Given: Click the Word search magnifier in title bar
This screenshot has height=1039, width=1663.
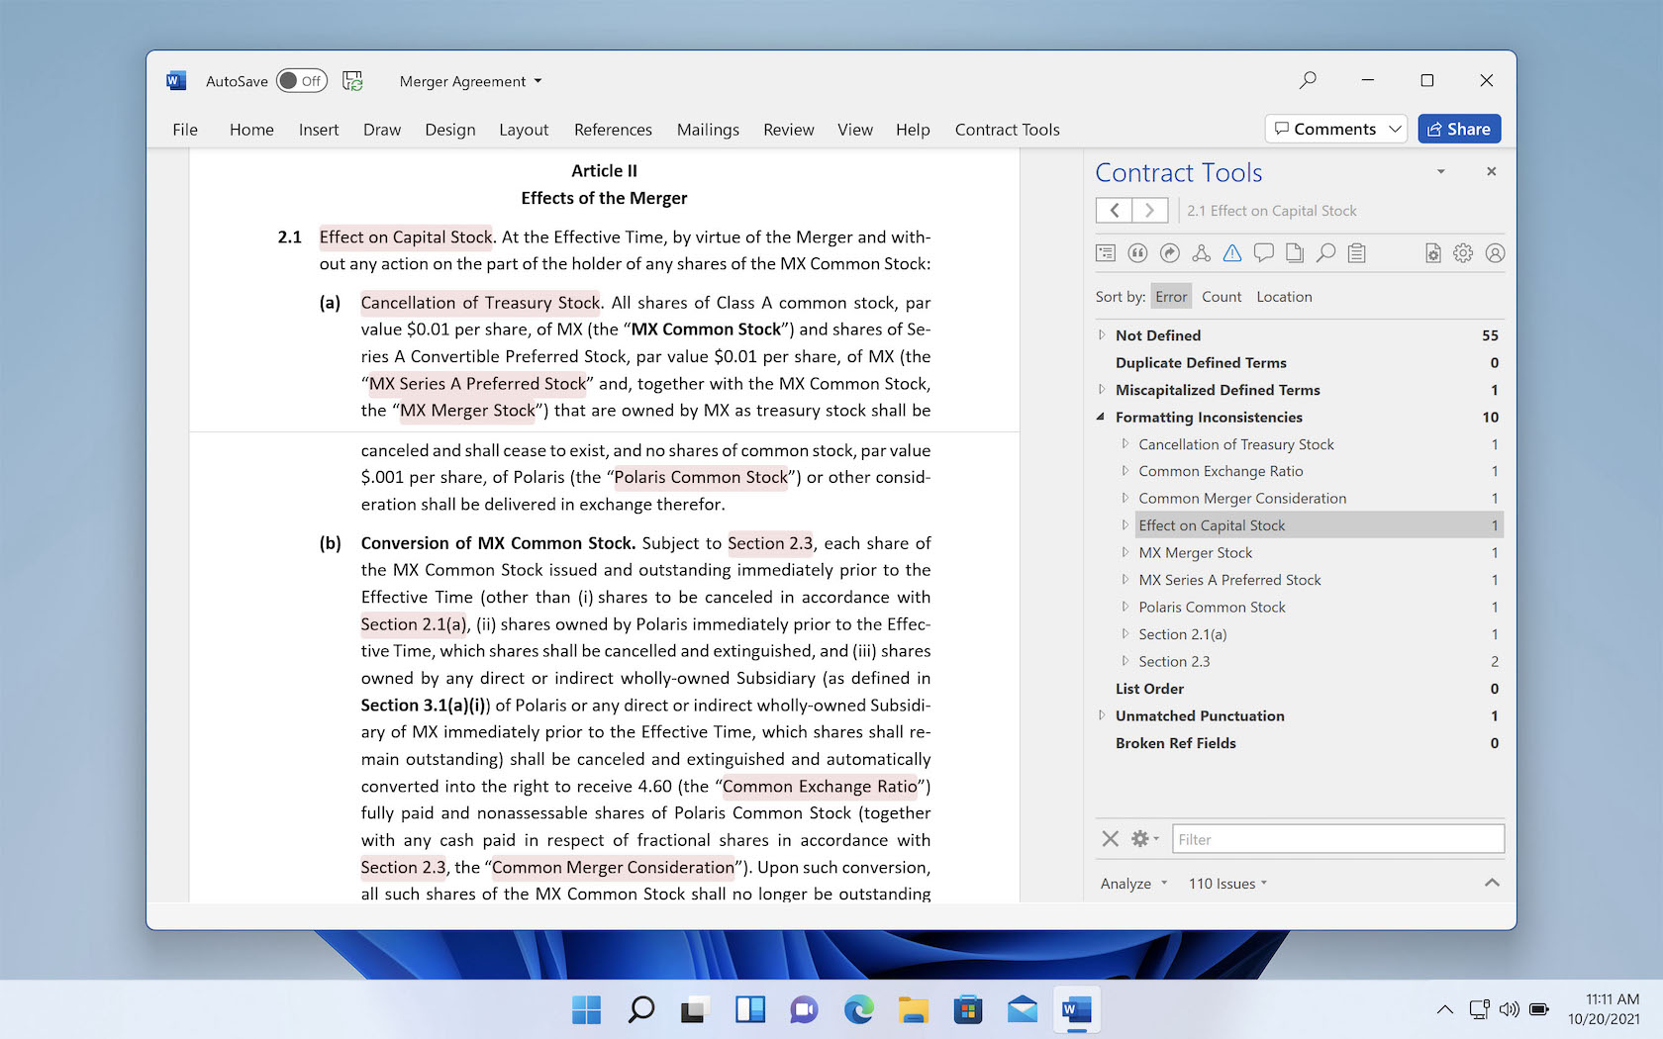Looking at the screenshot, I should pyautogui.click(x=1308, y=80).
